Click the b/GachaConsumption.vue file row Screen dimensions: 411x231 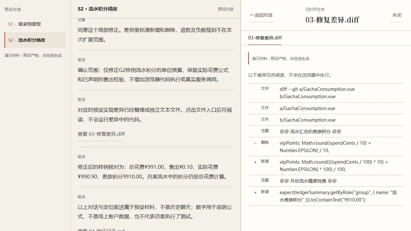(326, 120)
